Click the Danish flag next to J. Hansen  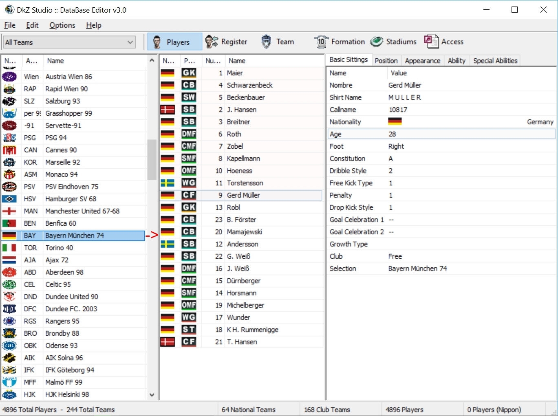click(168, 109)
